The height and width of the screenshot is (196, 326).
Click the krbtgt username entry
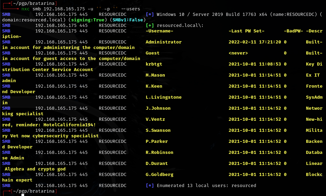pyautogui.click(x=154, y=64)
